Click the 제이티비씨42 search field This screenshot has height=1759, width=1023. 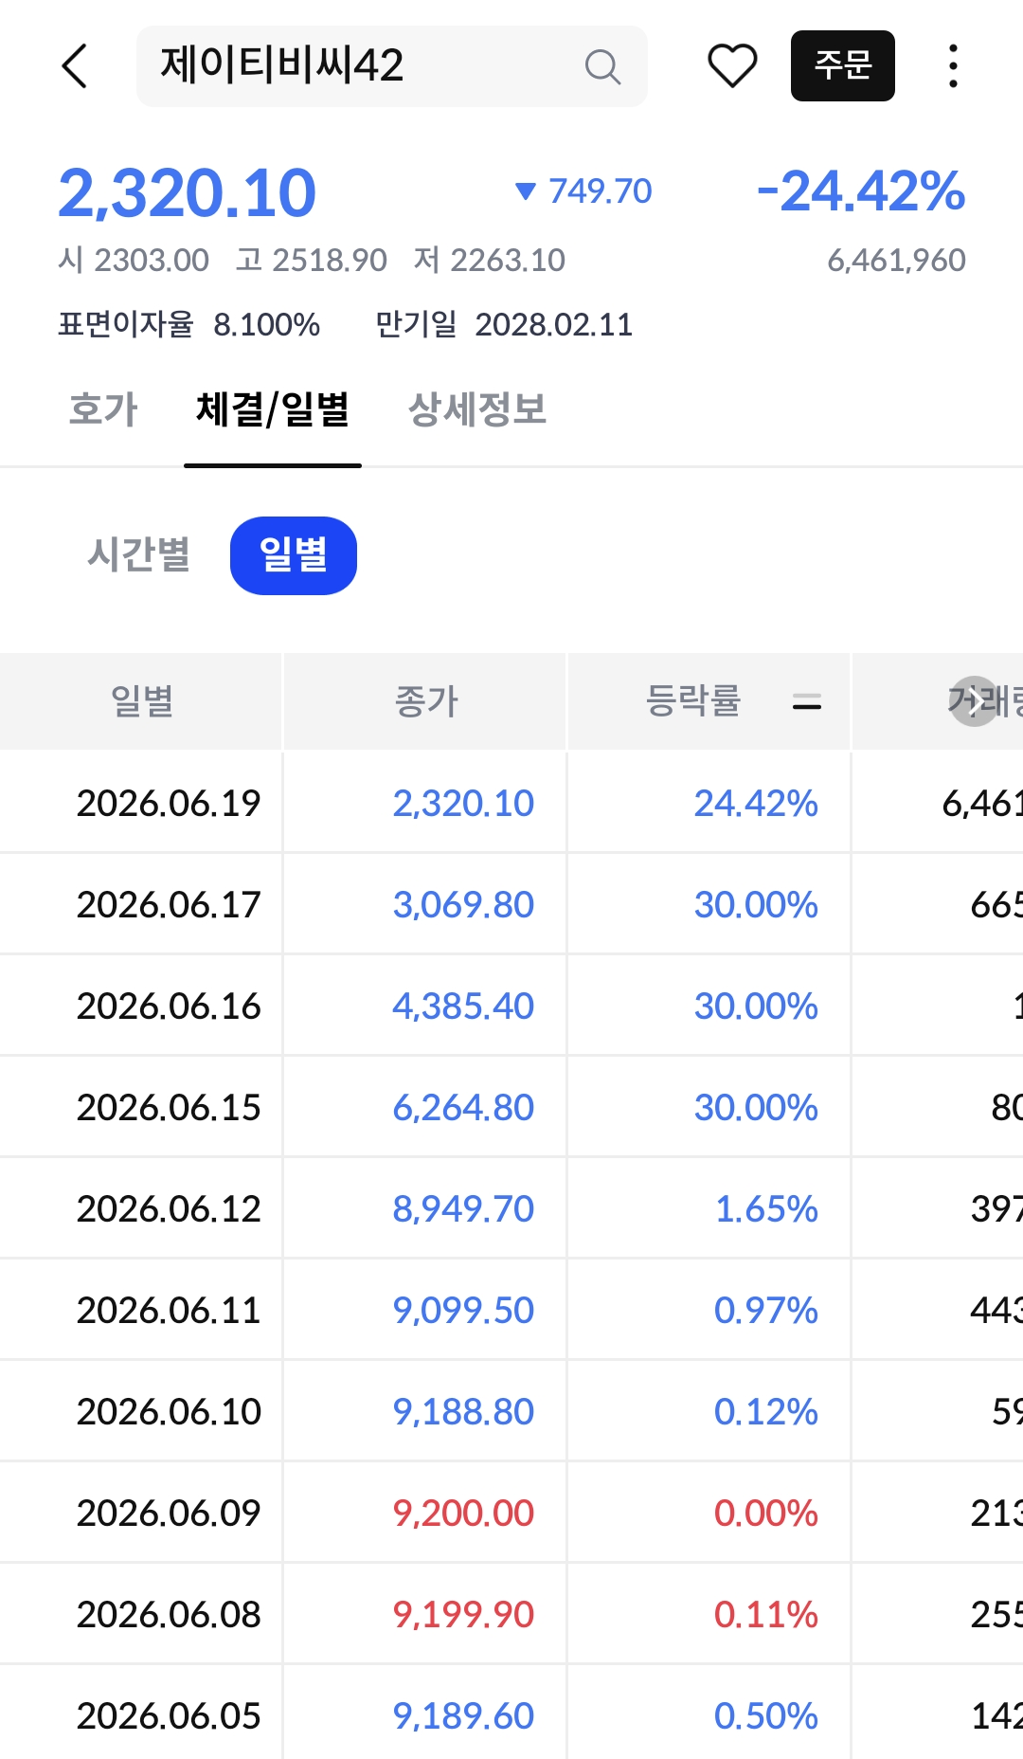click(392, 66)
